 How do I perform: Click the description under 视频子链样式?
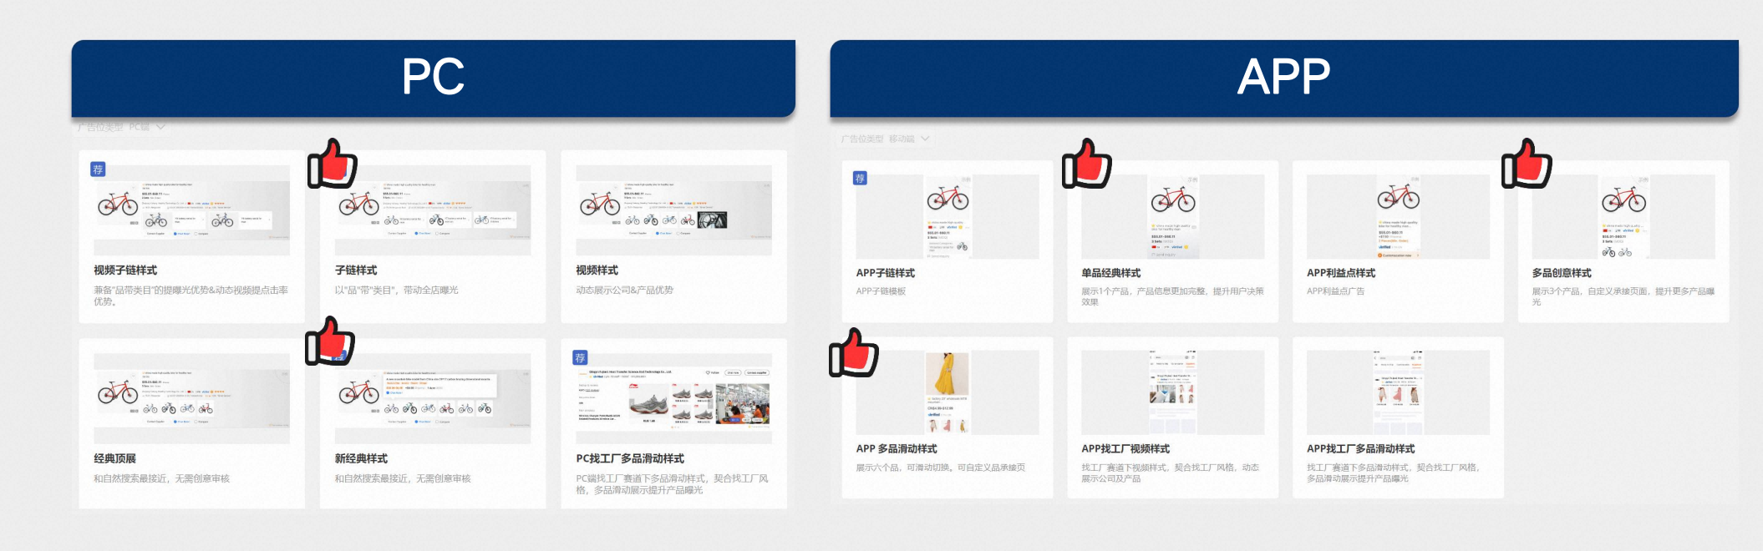click(191, 296)
